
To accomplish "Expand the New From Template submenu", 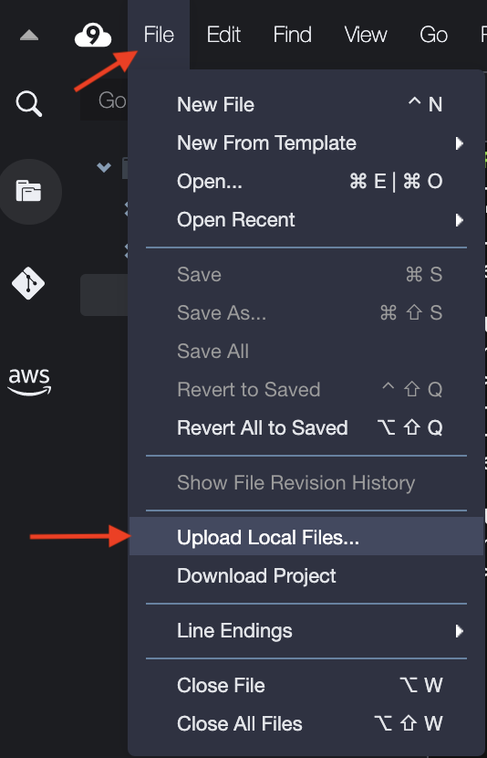I will tap(306, 143).
